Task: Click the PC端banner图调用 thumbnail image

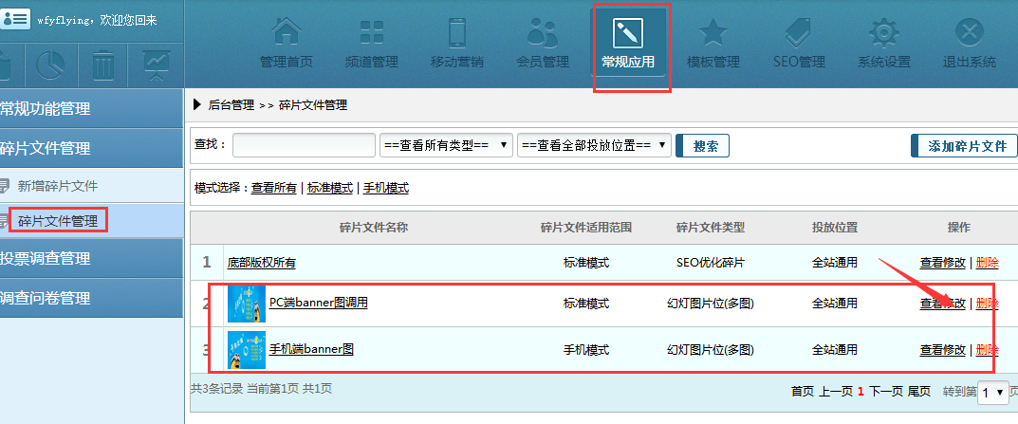Action: (247, 304)
